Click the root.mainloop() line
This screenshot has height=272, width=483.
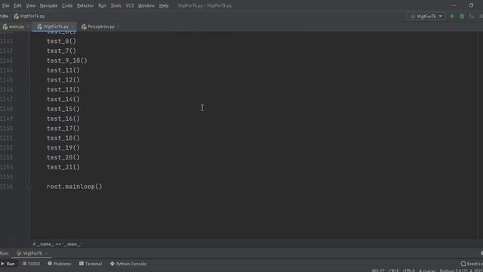[x=74, y=187]
